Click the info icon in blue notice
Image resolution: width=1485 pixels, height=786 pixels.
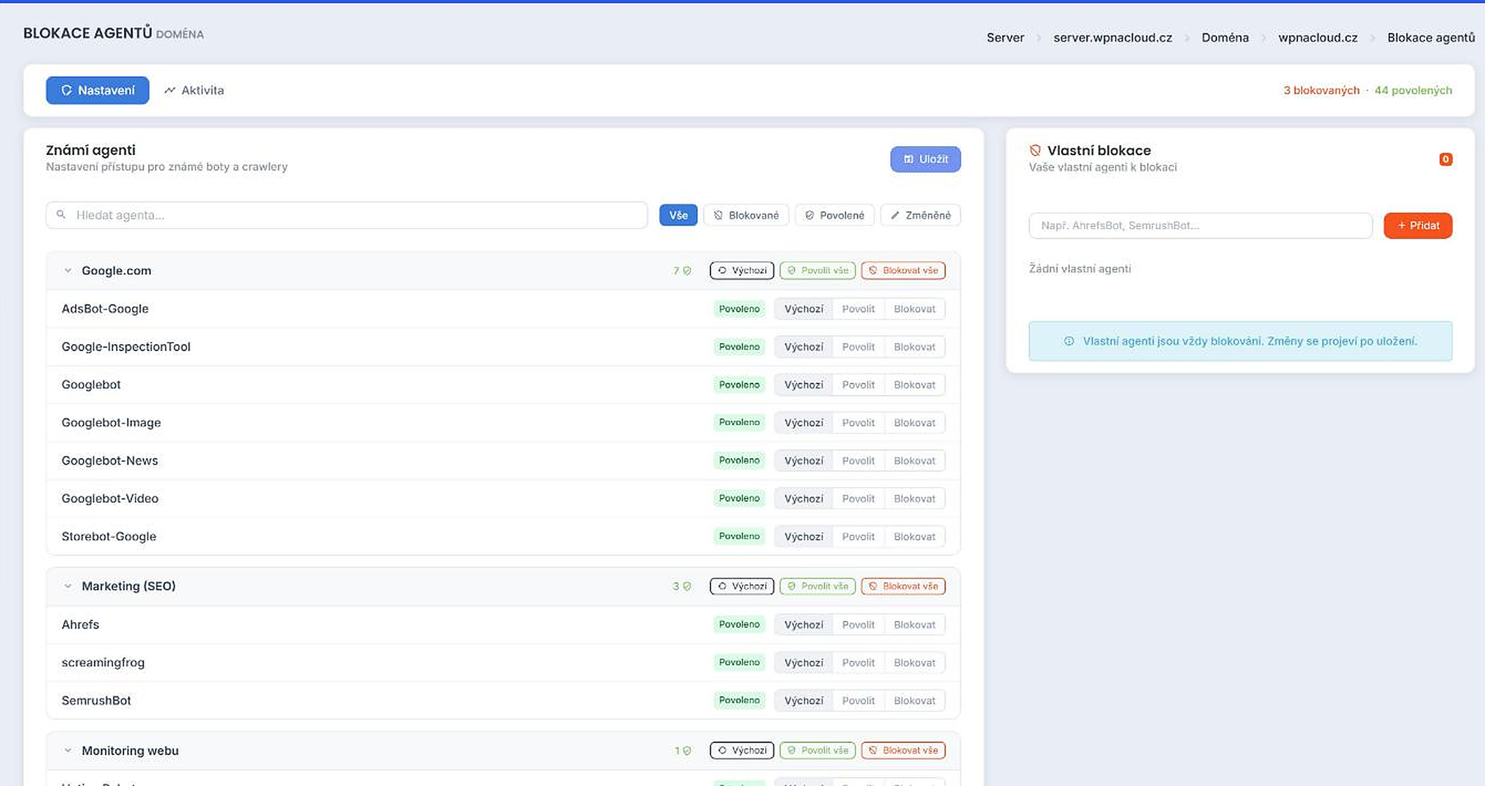[1069, 341]
